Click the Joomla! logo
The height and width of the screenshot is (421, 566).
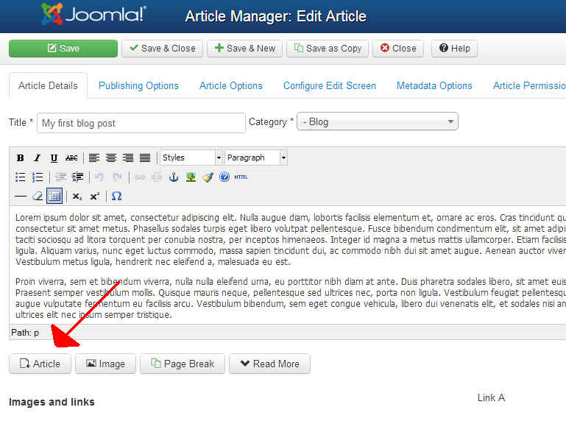pos(94,15)
